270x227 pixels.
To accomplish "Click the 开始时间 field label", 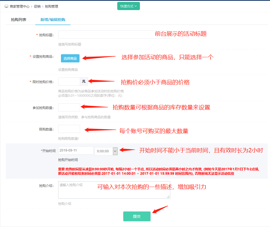I will (48, 151).
